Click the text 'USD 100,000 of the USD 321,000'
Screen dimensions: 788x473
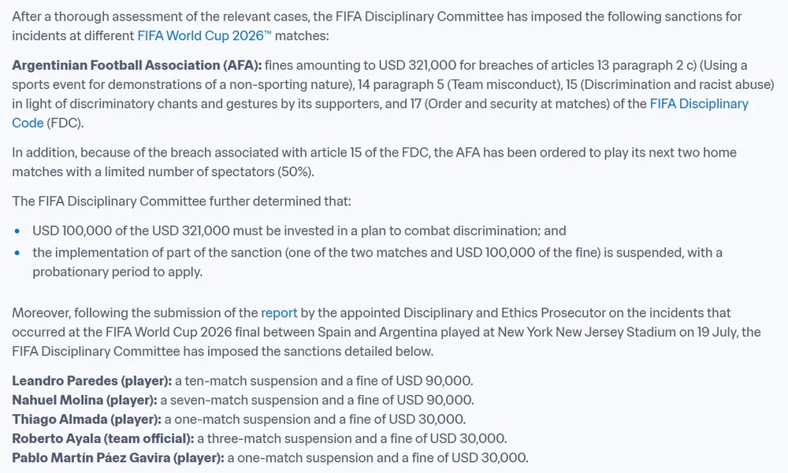click(x=131, y=231)
